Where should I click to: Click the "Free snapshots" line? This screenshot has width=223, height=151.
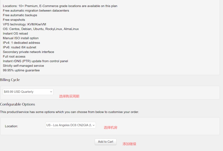(x=14, y=20)
